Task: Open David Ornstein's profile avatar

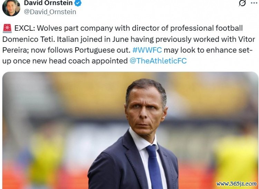Action: (11, 8)
